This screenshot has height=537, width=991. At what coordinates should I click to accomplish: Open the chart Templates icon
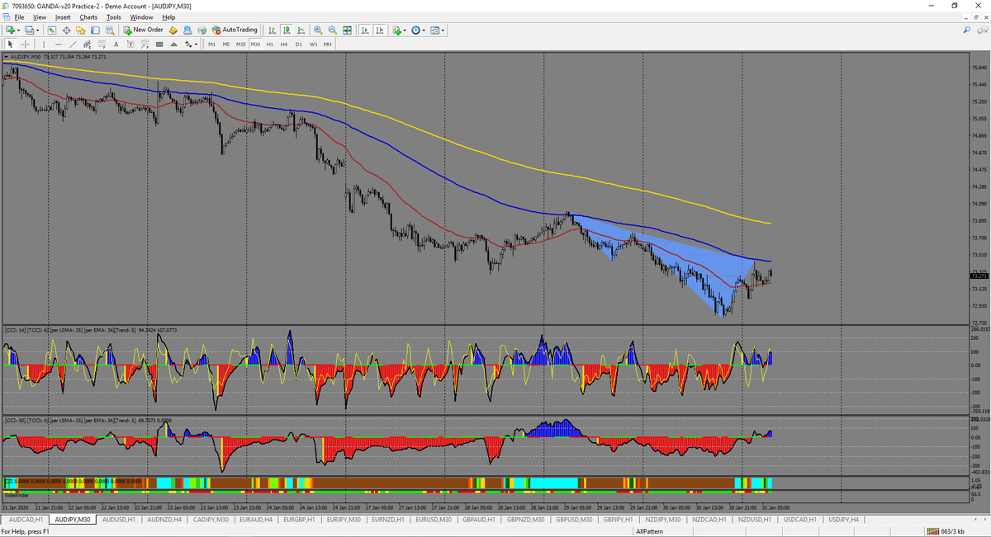pyautogui.click(x=435, y=31)
